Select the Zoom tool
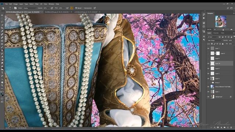This screenshot has width=235, height=132. pos(2,85)
